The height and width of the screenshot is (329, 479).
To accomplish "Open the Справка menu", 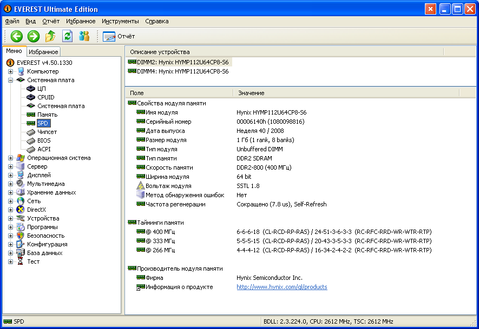I will (x=157, y=22).
